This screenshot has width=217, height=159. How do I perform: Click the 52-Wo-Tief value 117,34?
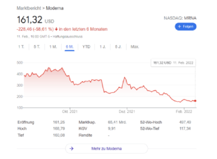(185, 128)
